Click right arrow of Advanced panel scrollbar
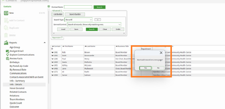The height and width of the screenshot is (109, 225). click(x=124, y=33)
